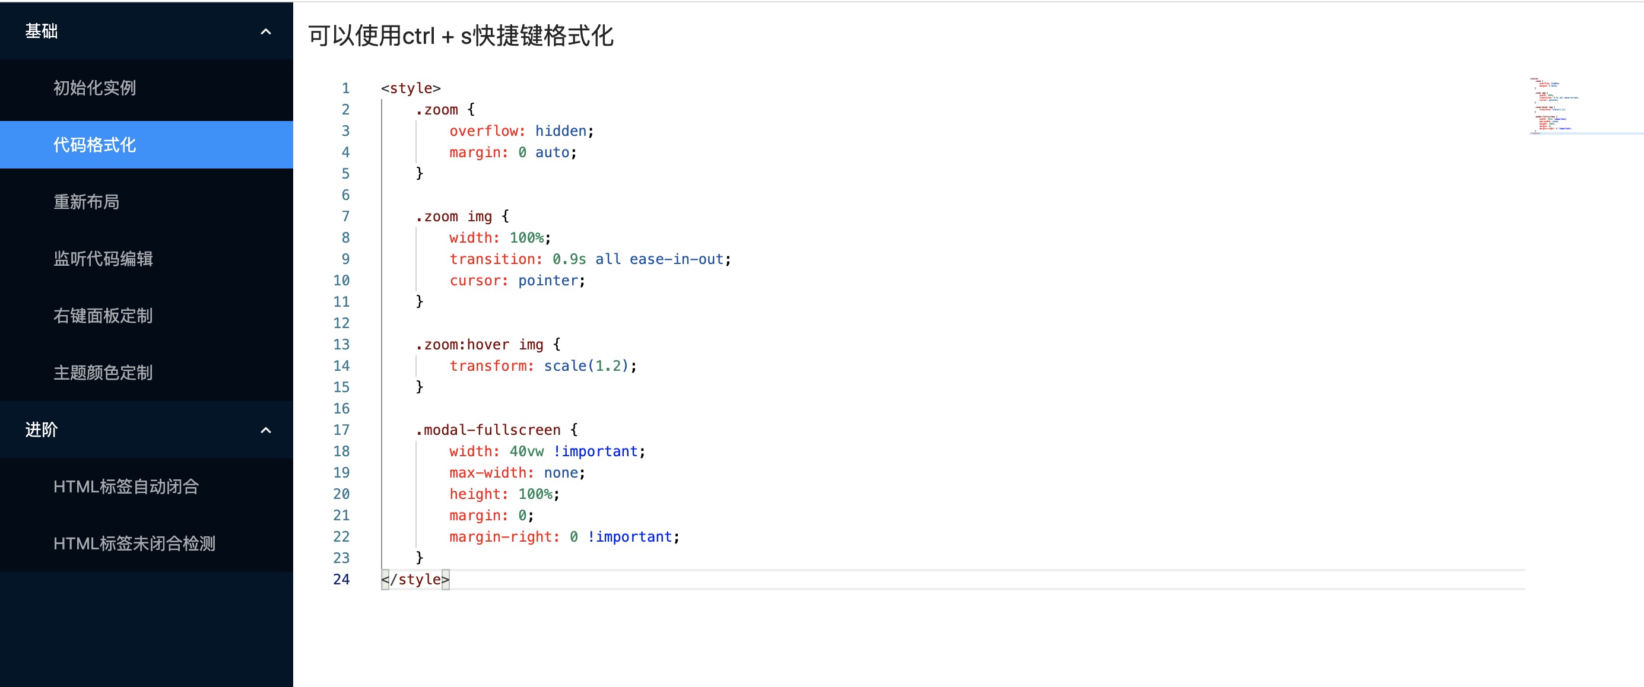Select 右键面板定制 sidebar entry
The width and height of the screenshot is (1644, 687).
(103, 315)
